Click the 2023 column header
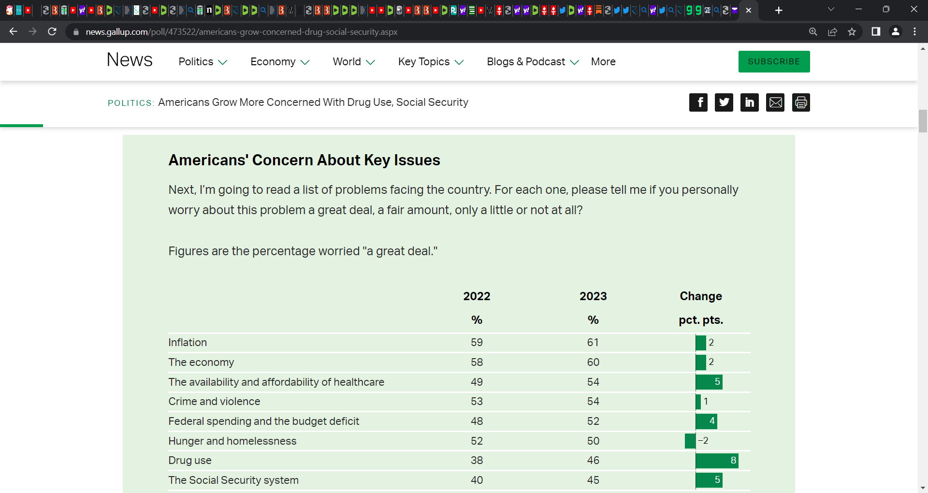The image size is (928, 493). coord(593,296)
